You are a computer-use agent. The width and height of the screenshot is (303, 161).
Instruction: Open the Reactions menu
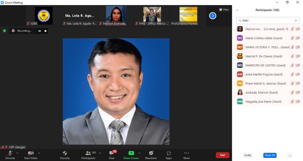pos(151,153)
